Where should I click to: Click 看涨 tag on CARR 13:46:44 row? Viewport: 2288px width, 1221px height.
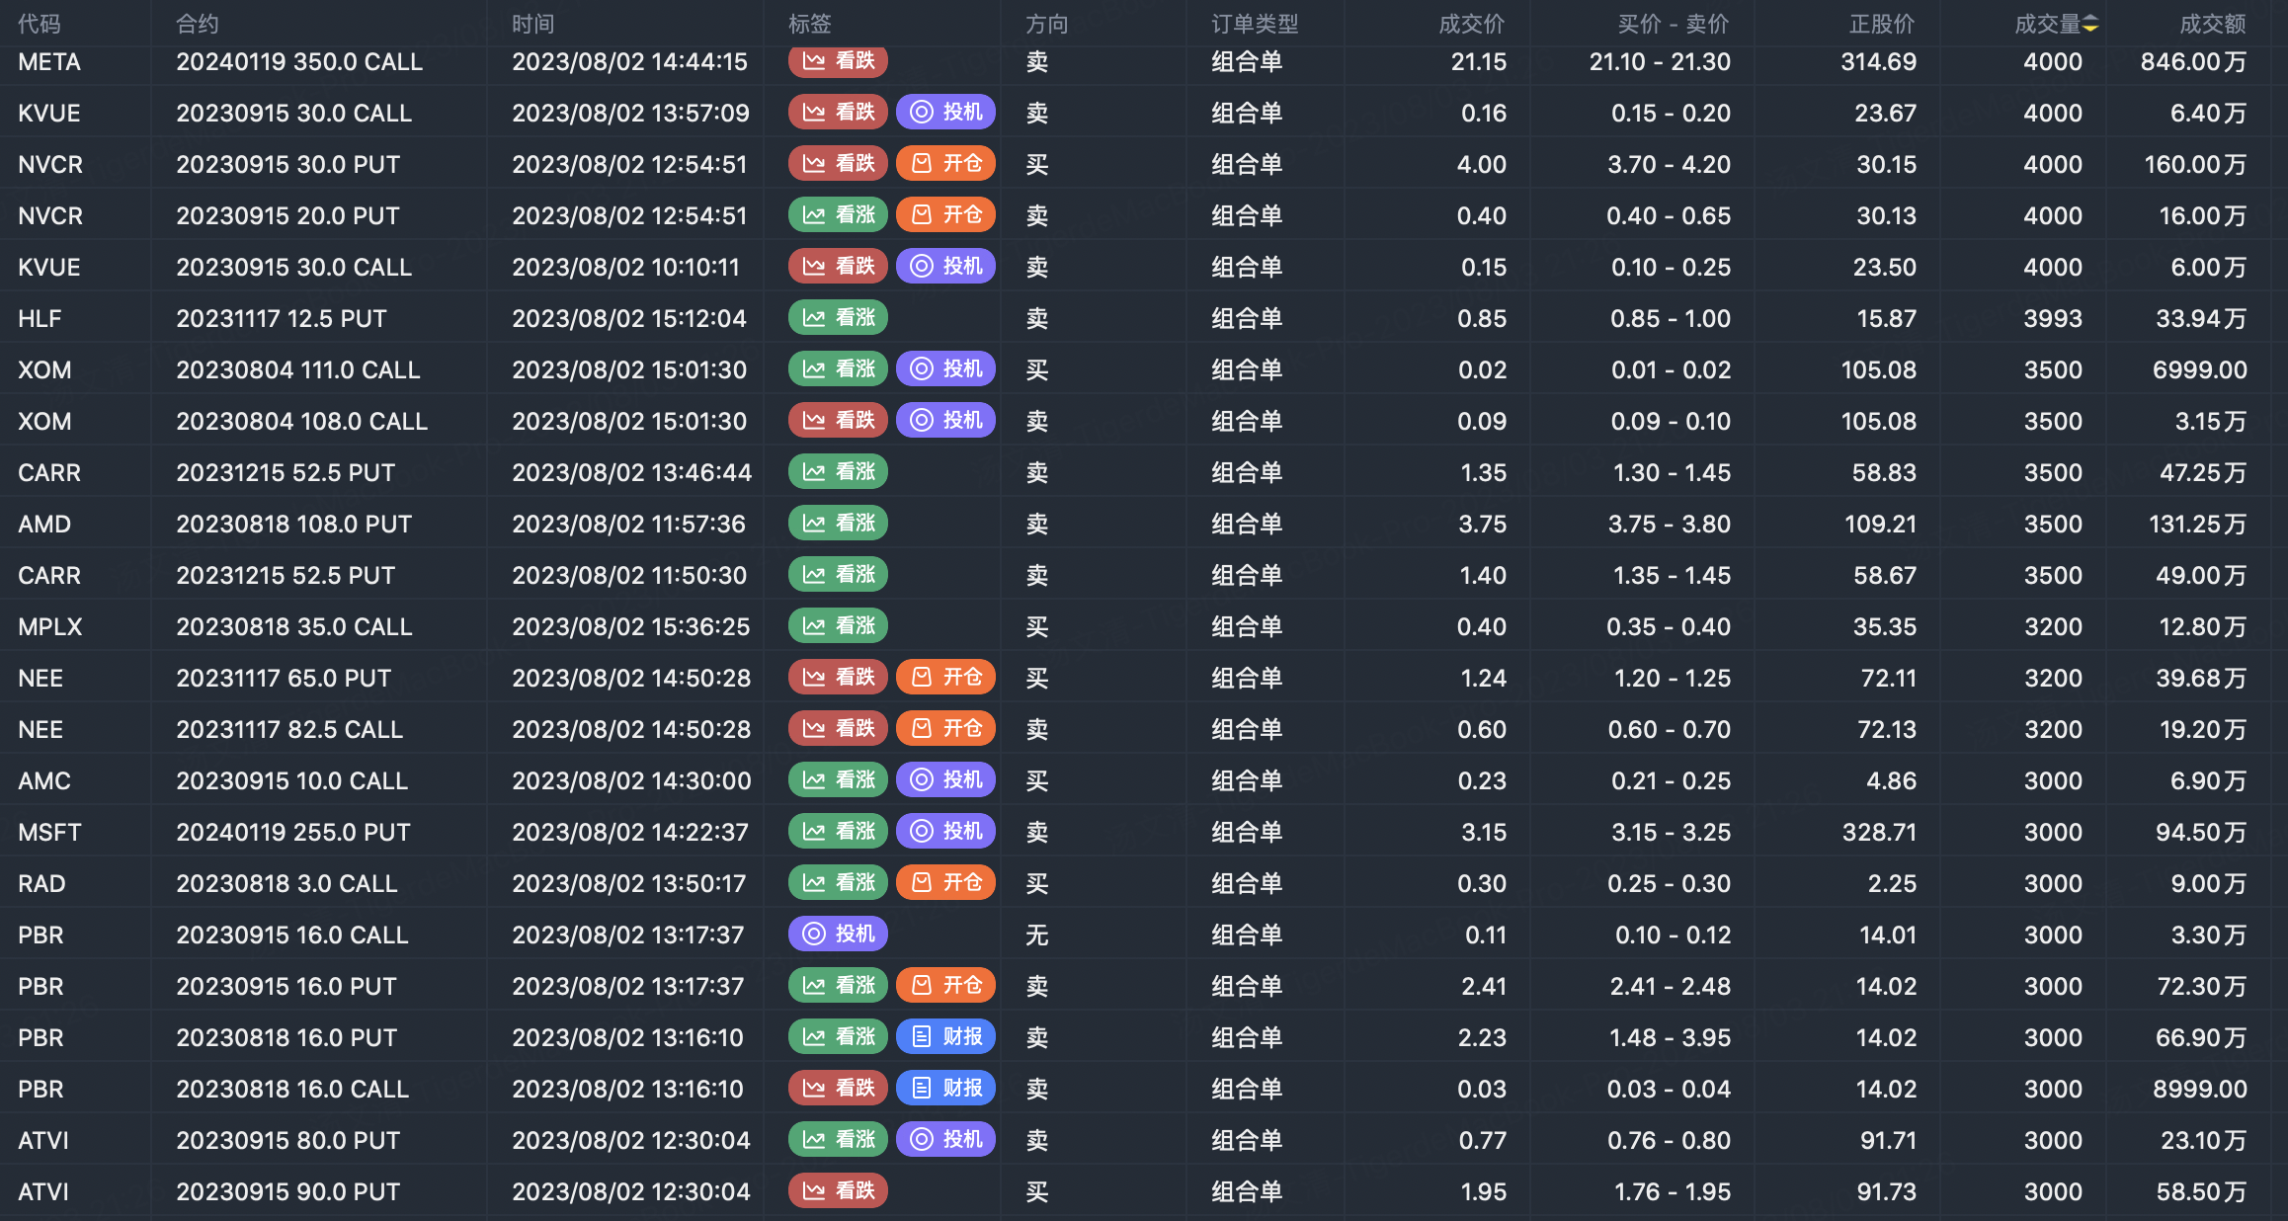tap(838, 471)
